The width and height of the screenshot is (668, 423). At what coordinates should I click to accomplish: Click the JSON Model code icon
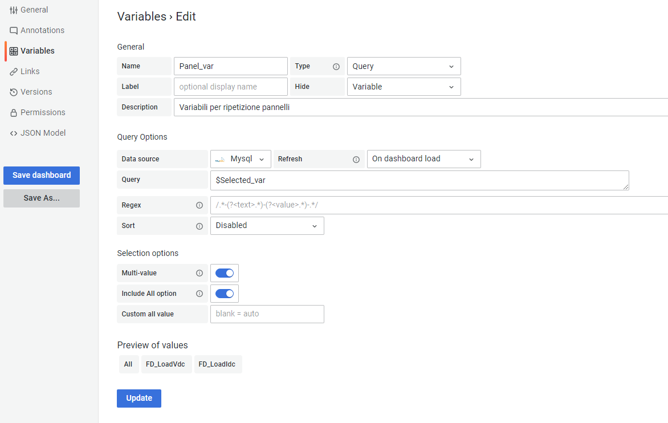[x=14, y=133]
